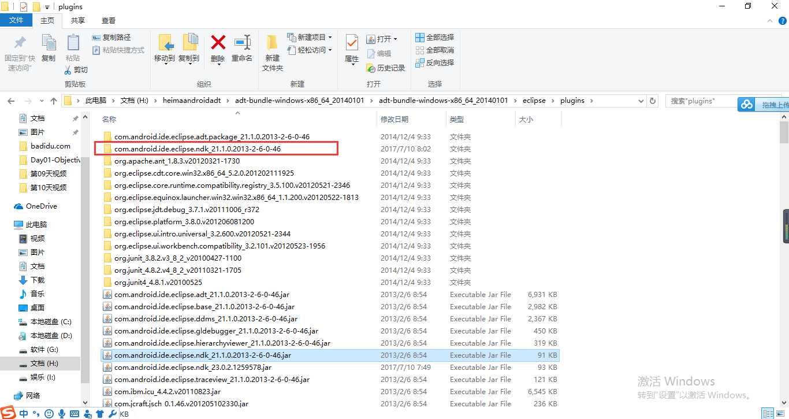Viewport: 789px width, 419px height.
Task: Click the Sogou emoji smiley icon
Action: pos(49,414)
